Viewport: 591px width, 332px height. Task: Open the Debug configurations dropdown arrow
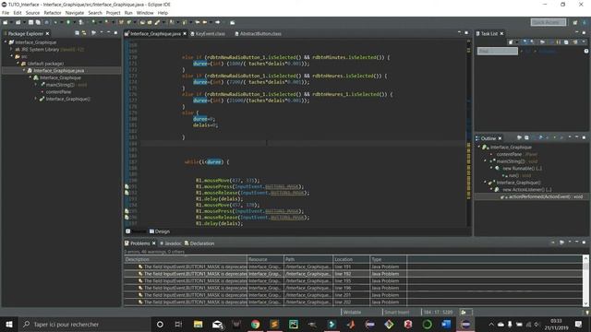pyautogui.click(x=62, y=22)
